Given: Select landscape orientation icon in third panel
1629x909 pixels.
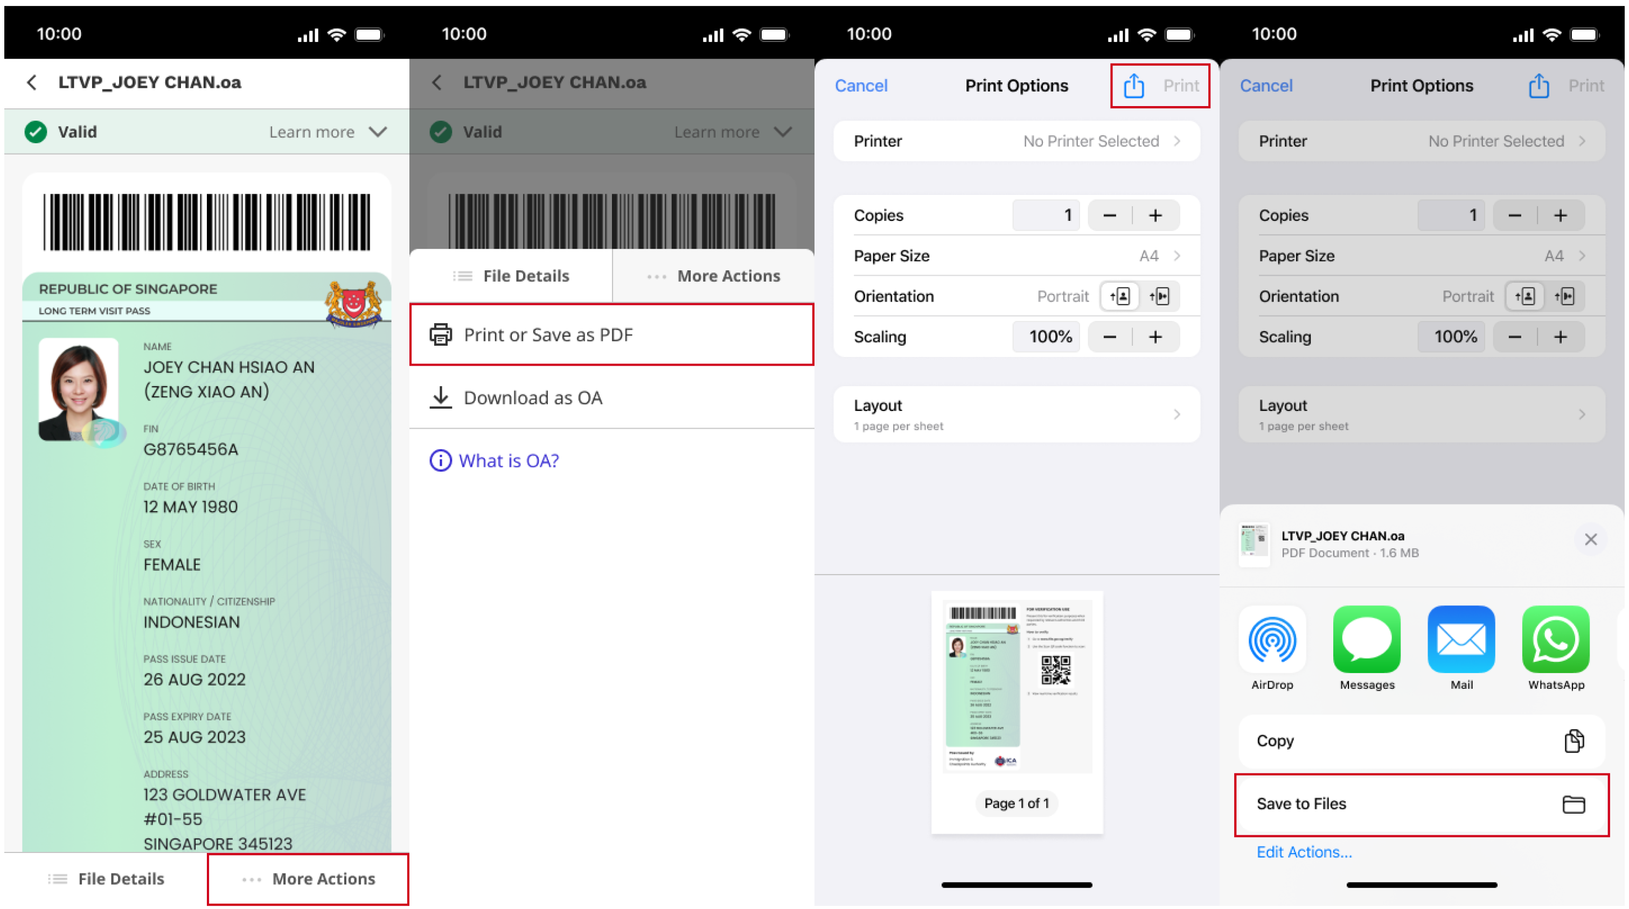Looking at the screenshot, I should point(1160,296).
